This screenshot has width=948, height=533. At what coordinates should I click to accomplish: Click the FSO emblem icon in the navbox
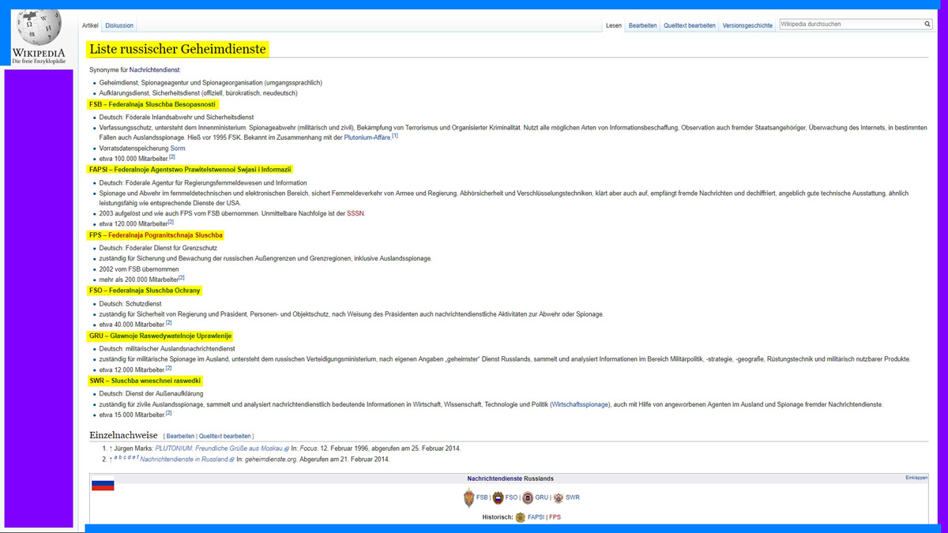point(498,498)
